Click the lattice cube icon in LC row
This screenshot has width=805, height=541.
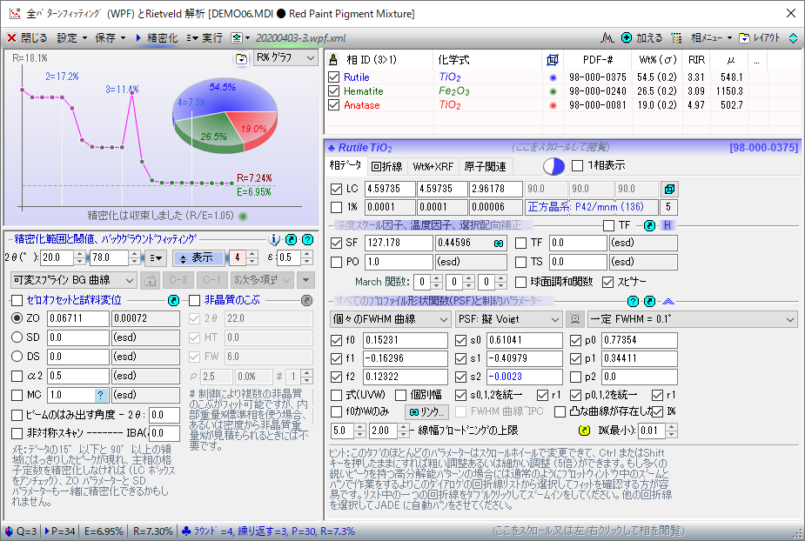point(668,189)
